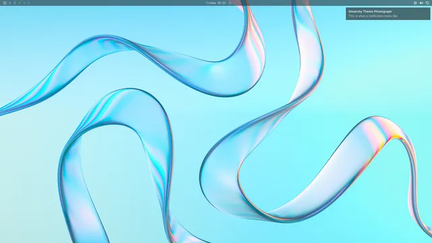Switch to workspace 1
The image size is (432, 243).
(10, 3)
